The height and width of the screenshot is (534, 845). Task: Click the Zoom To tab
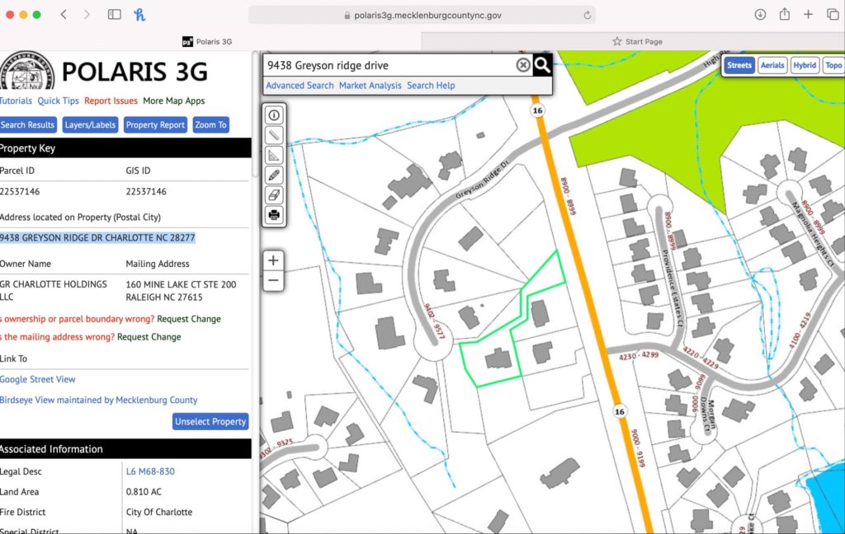click(210, 125)
